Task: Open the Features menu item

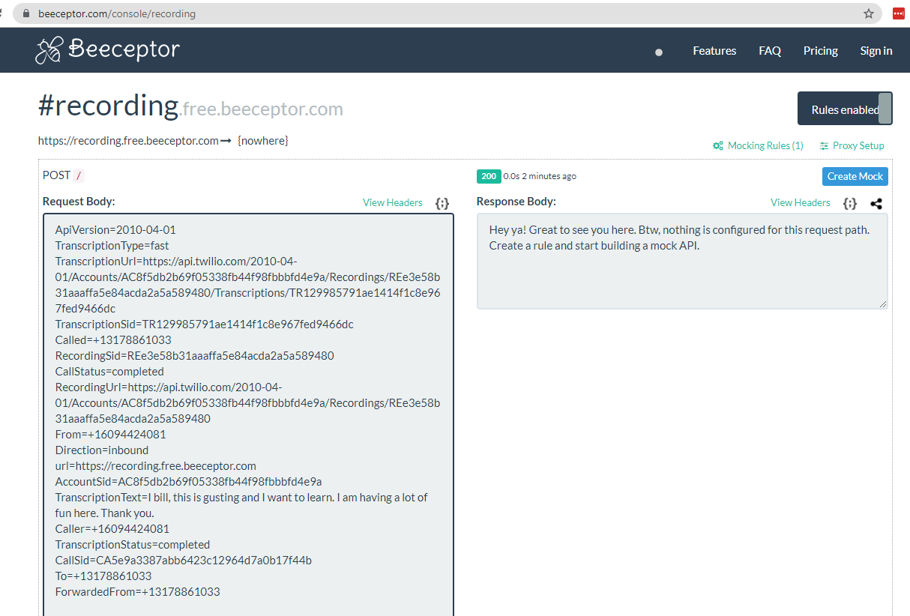Action: point(714,51)
